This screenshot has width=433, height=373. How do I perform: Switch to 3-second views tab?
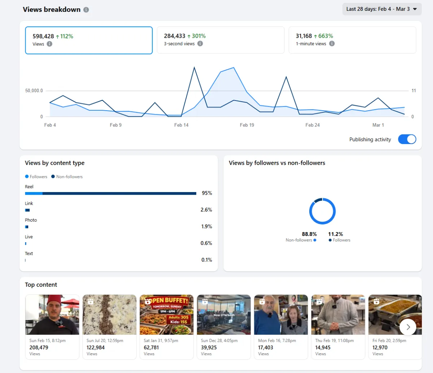[220, 40]
